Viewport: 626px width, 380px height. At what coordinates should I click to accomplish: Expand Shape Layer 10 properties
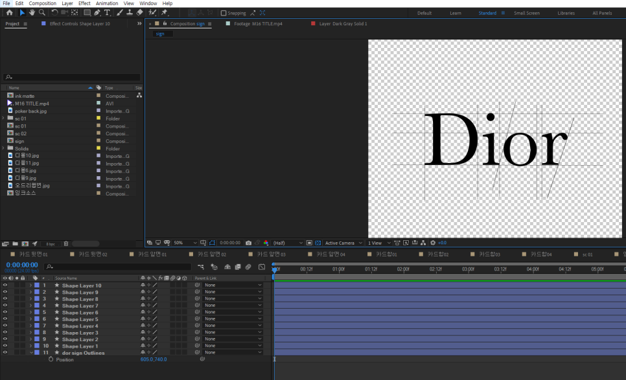coord(30,285)
